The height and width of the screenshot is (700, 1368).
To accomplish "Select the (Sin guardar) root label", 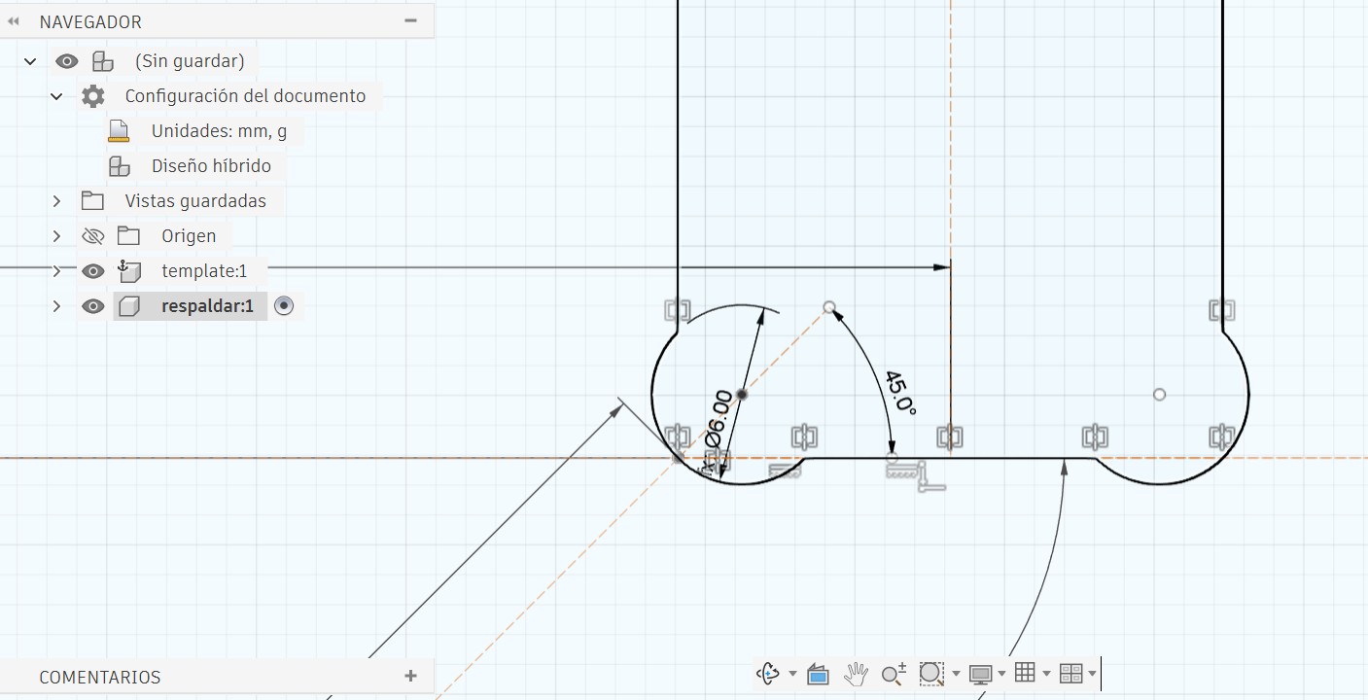I will (190, 61).
